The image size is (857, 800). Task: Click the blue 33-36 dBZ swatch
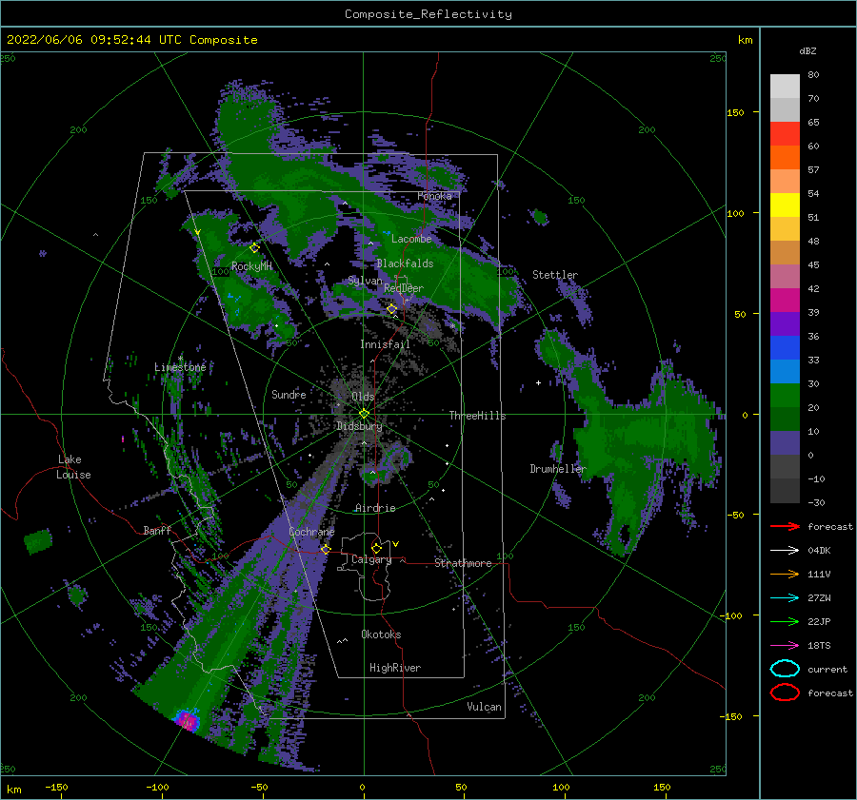(x=785, y=348)
